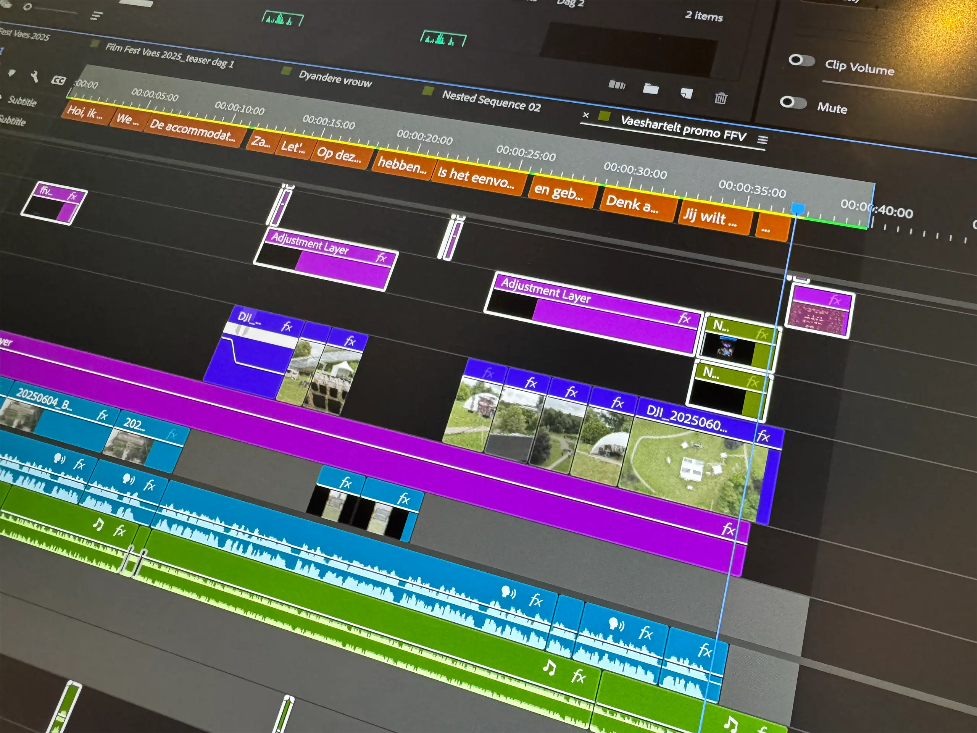This screenshot has width=977, height=733.
Task: Click the New Item page icon
Action: pos(686,93)
